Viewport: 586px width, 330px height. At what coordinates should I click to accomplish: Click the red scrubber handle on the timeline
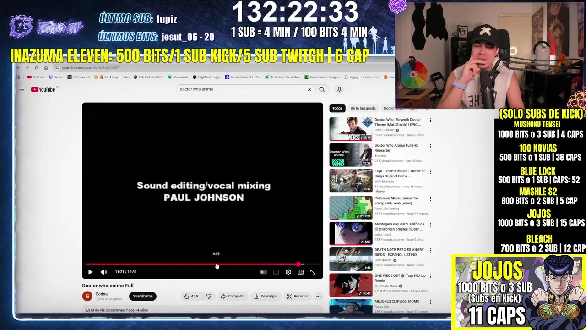pos(298,264)
